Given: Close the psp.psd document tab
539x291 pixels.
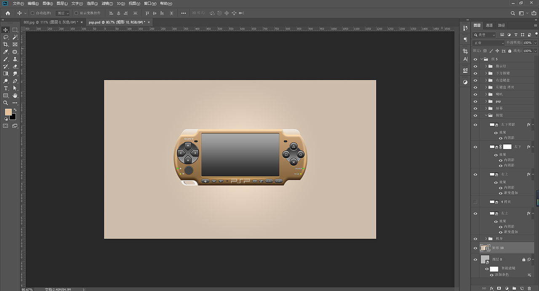Looking at the screenshot, I should [x=149, y=22].
